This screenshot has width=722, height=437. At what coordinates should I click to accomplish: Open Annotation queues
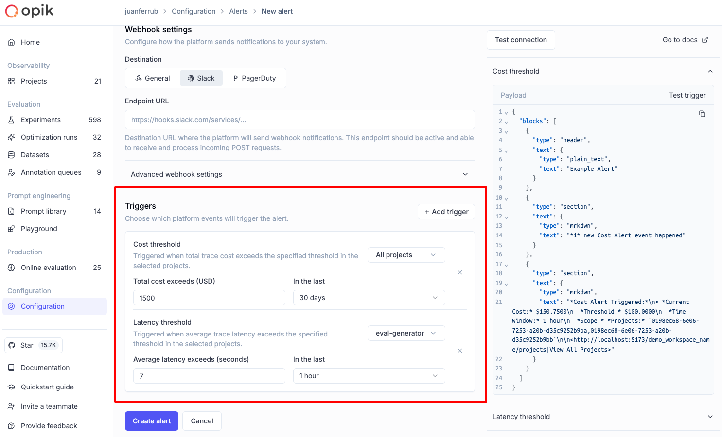click(x=51, y=172)
